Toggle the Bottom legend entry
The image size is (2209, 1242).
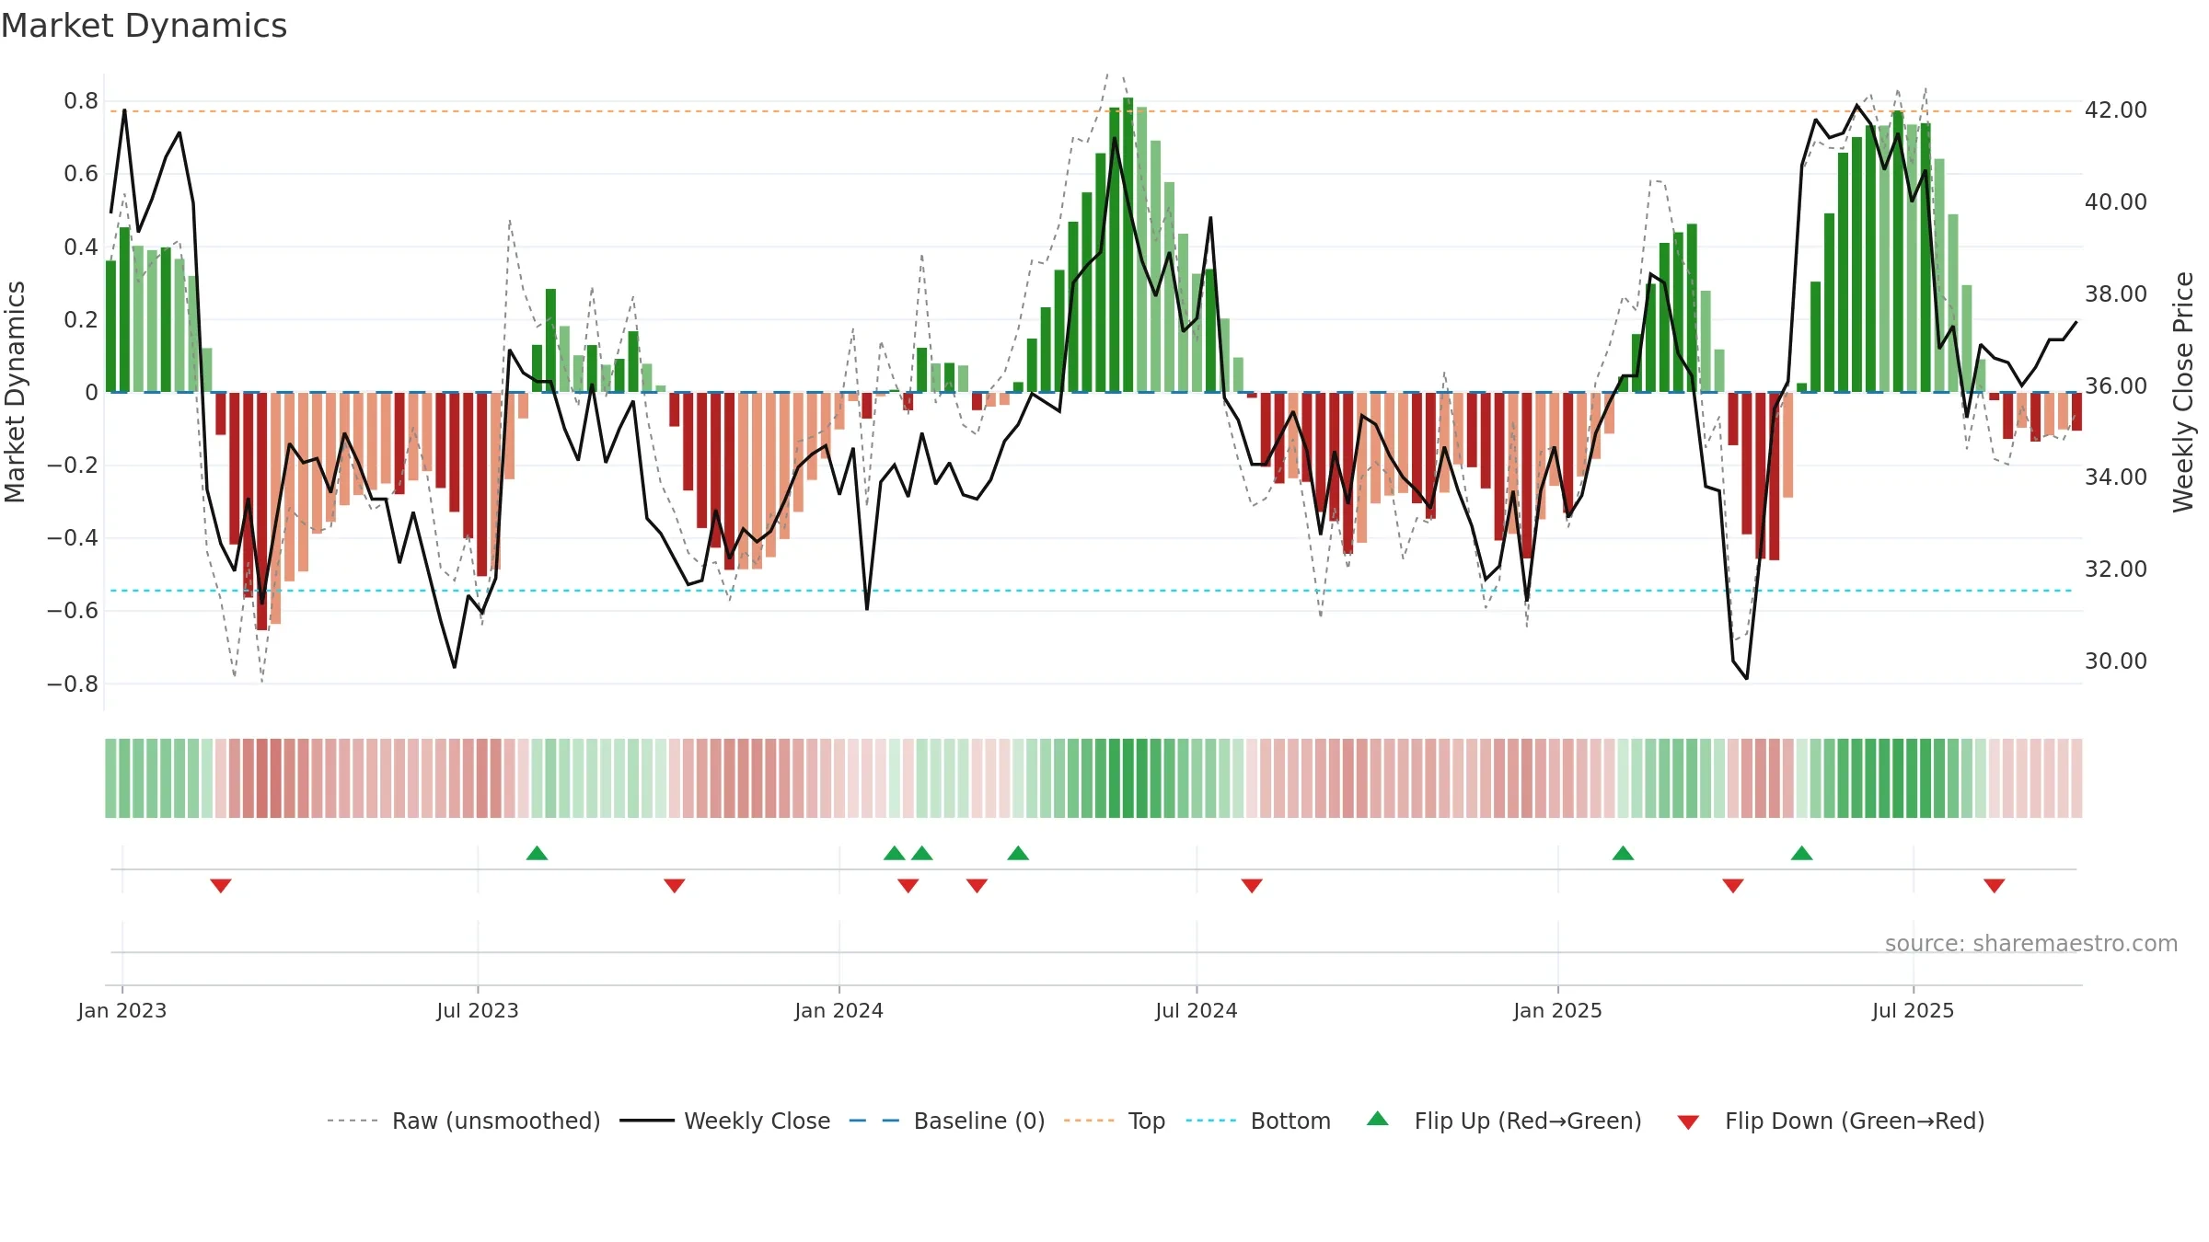click(1258, 1121)
